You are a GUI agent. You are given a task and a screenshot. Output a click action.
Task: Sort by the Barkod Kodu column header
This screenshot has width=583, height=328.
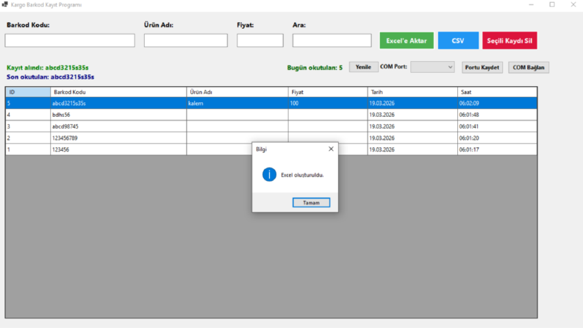118,92
